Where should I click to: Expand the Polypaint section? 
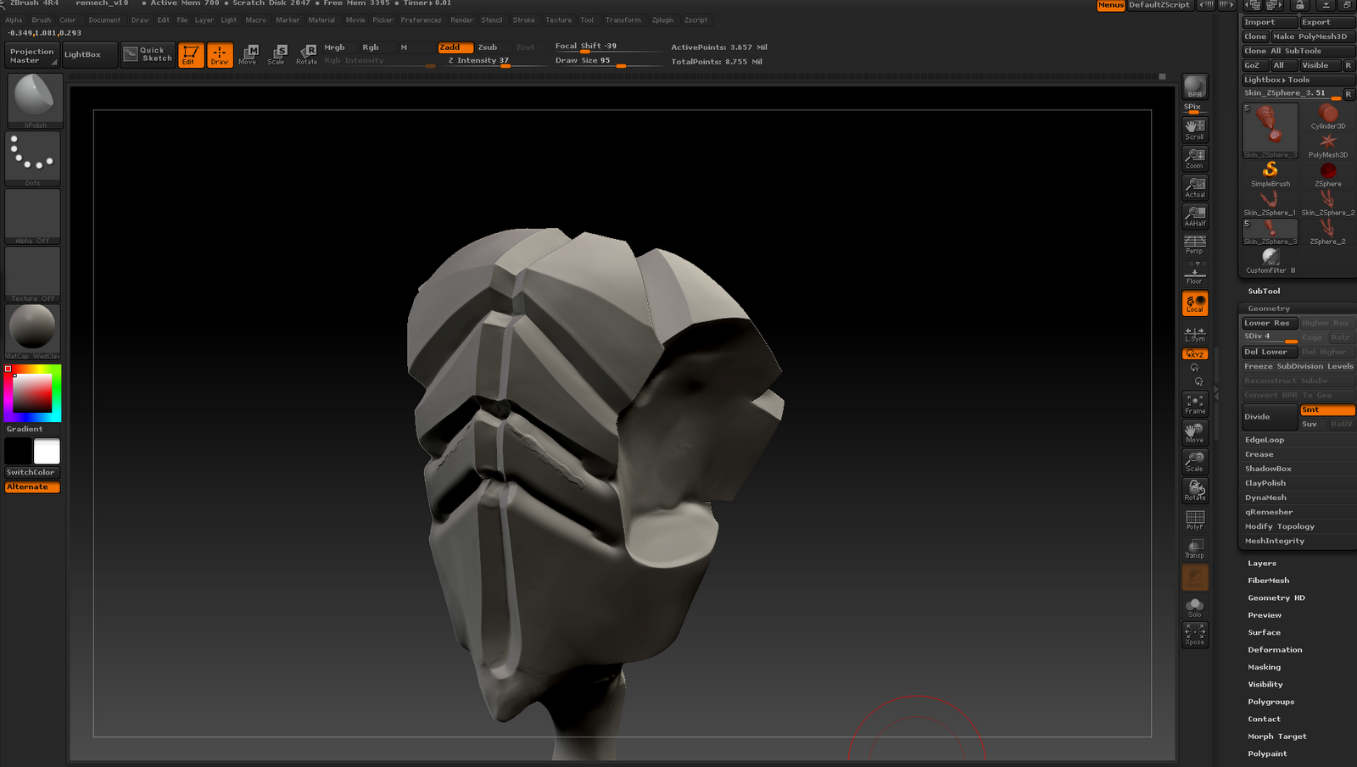coord(1267,753)
